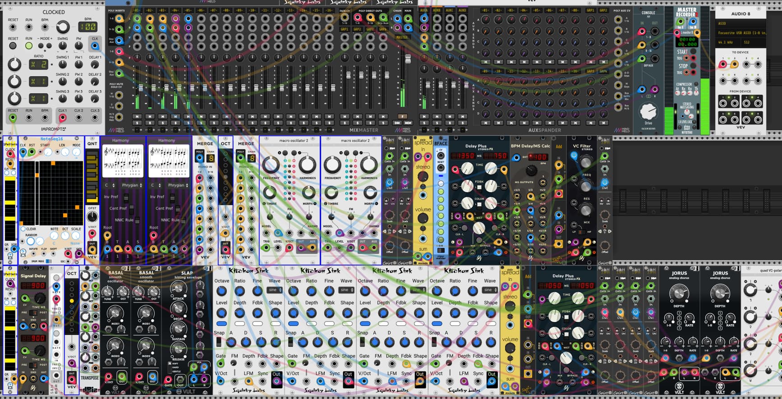Click the left Jorus DEPTH knob
This screenshot has width=782, height=399.
(x=679, y=294)
